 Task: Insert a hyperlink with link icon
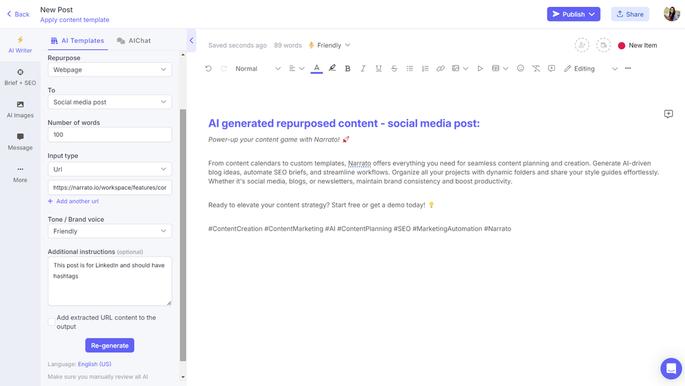pos(440,68)
